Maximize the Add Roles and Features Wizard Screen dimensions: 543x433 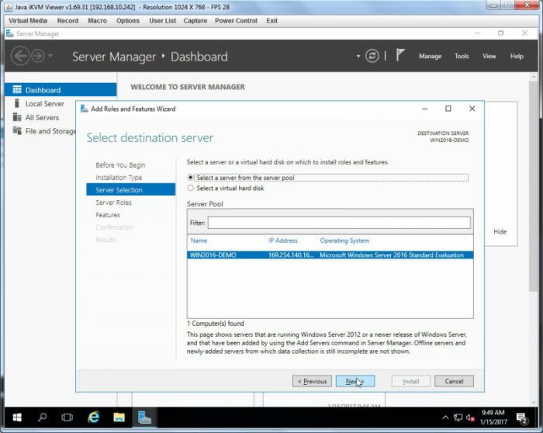tap(448, 109)
